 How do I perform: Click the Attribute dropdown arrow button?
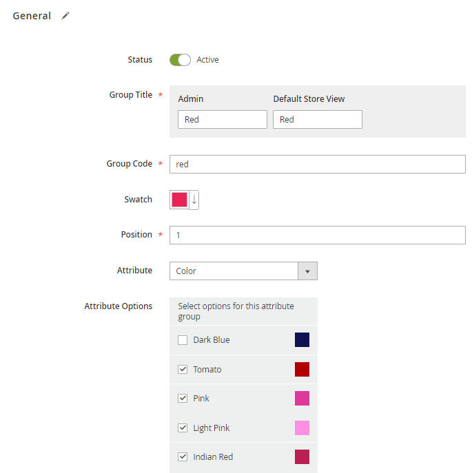[307, 271]
